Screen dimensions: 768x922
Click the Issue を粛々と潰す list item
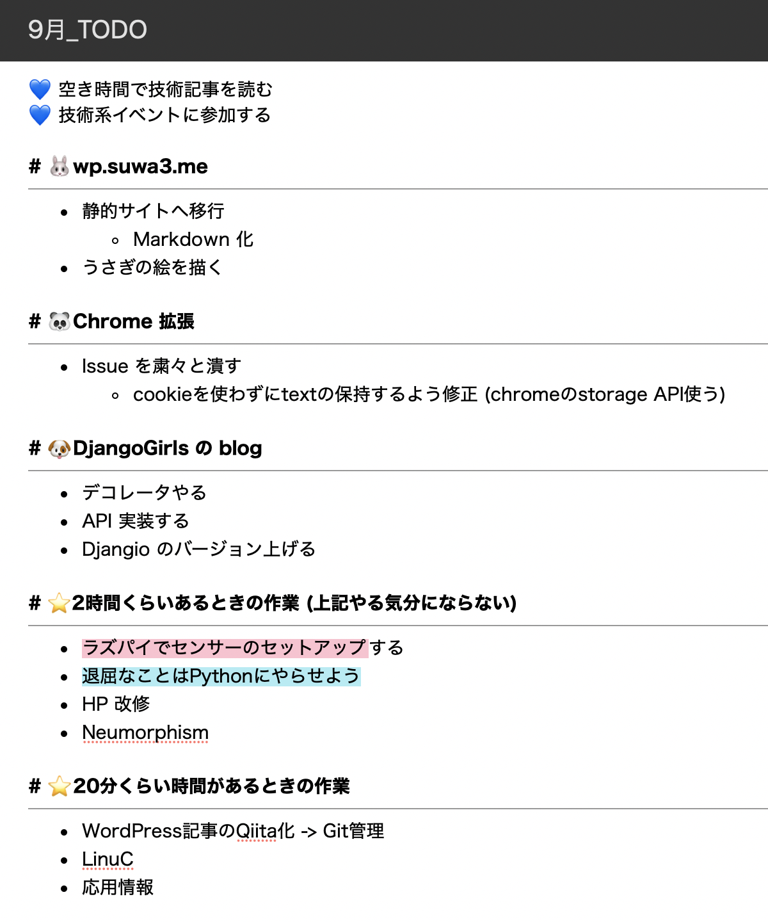(x=161, y=366)
